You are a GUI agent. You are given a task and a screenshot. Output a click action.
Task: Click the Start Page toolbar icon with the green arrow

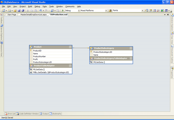click(x=162, y=11)
